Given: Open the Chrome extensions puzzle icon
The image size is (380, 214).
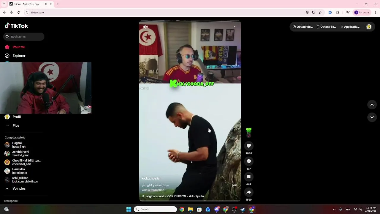Looking at the screenshot, I should coord(337,12).
